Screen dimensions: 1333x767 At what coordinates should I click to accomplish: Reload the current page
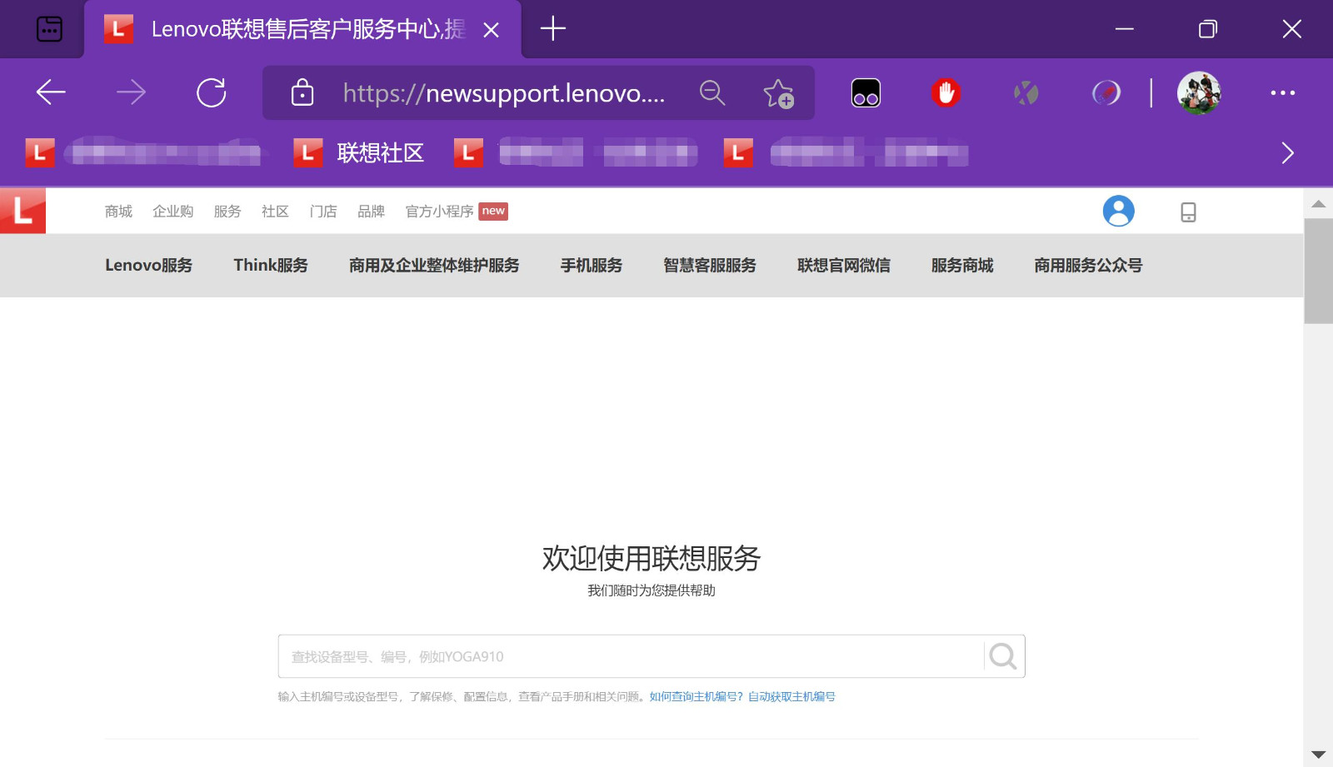[x=211, y=92]
